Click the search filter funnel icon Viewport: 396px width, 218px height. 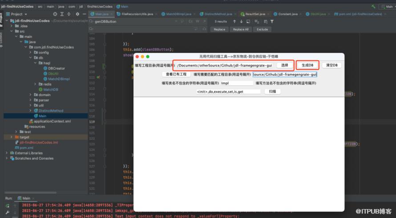[272, 21]
